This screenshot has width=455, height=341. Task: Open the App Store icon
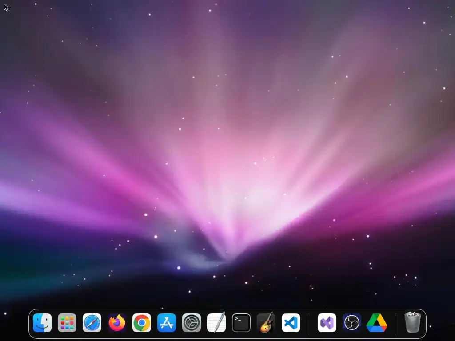pyautogui.click(x=167, y=323)
